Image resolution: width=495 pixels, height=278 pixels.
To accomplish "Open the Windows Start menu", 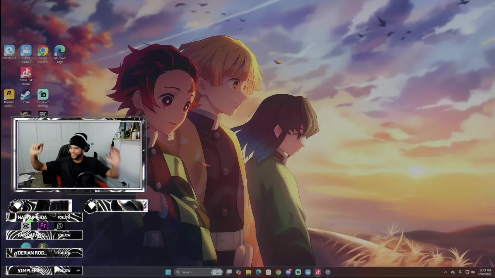I will tap(168, 272).
